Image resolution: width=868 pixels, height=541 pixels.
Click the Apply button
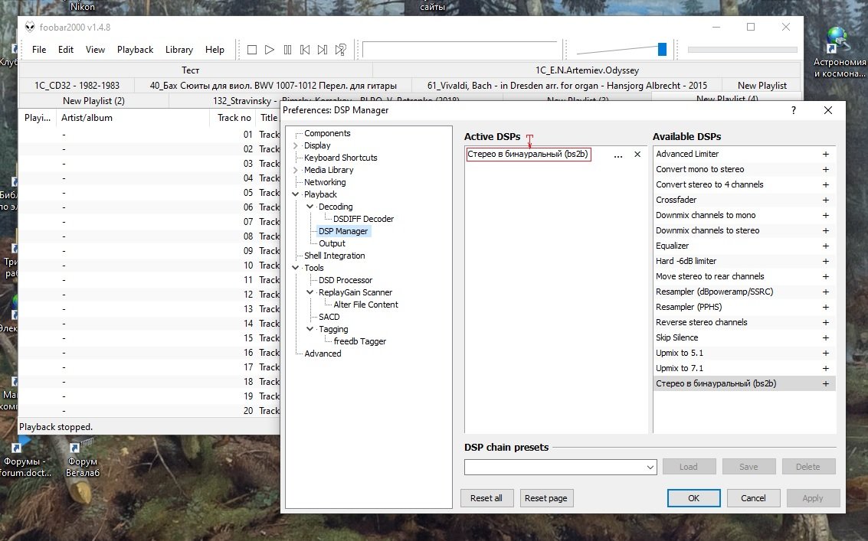click(813, 498)
